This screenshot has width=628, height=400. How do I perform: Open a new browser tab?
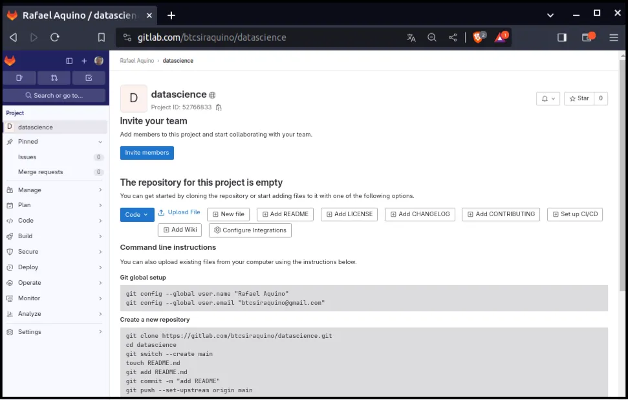(171, 16)
